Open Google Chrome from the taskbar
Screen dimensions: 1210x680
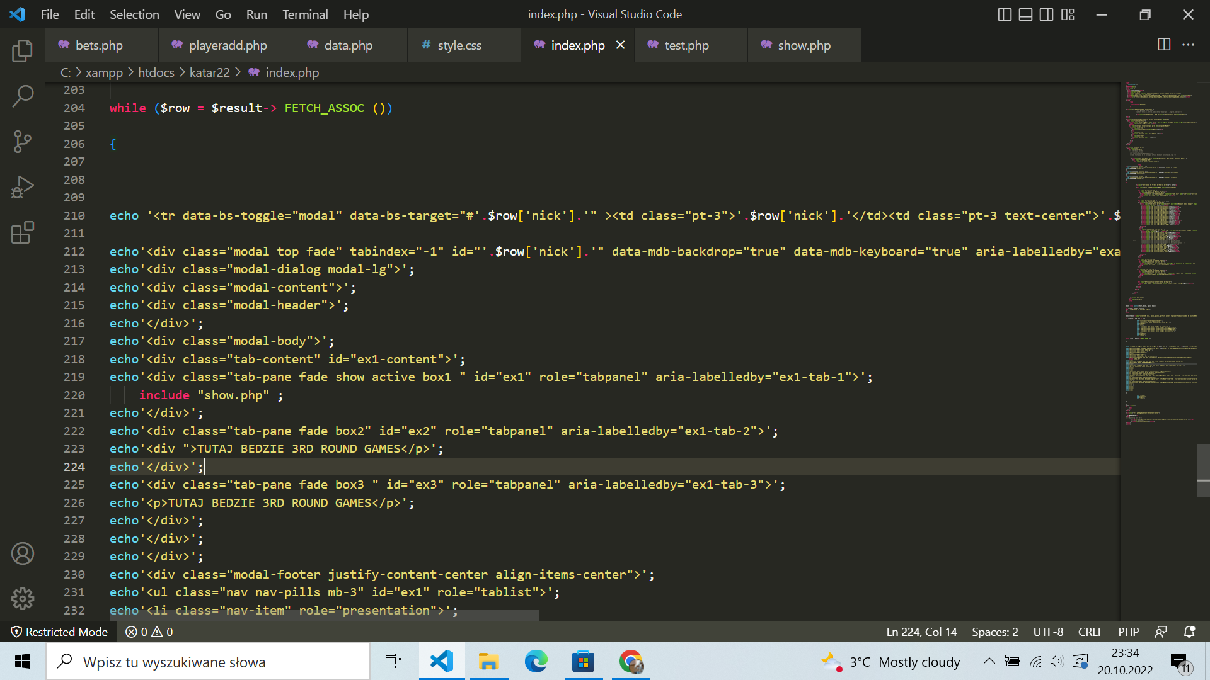point(631,662)
